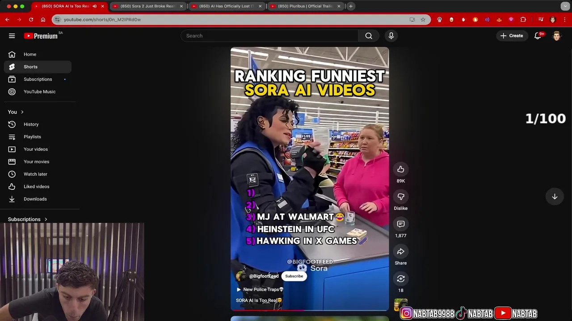Image resolution: width=572 pixels, height=321 pixels.
Task: Click the @Bigfootfeed channel name
Action: point(264,276)
